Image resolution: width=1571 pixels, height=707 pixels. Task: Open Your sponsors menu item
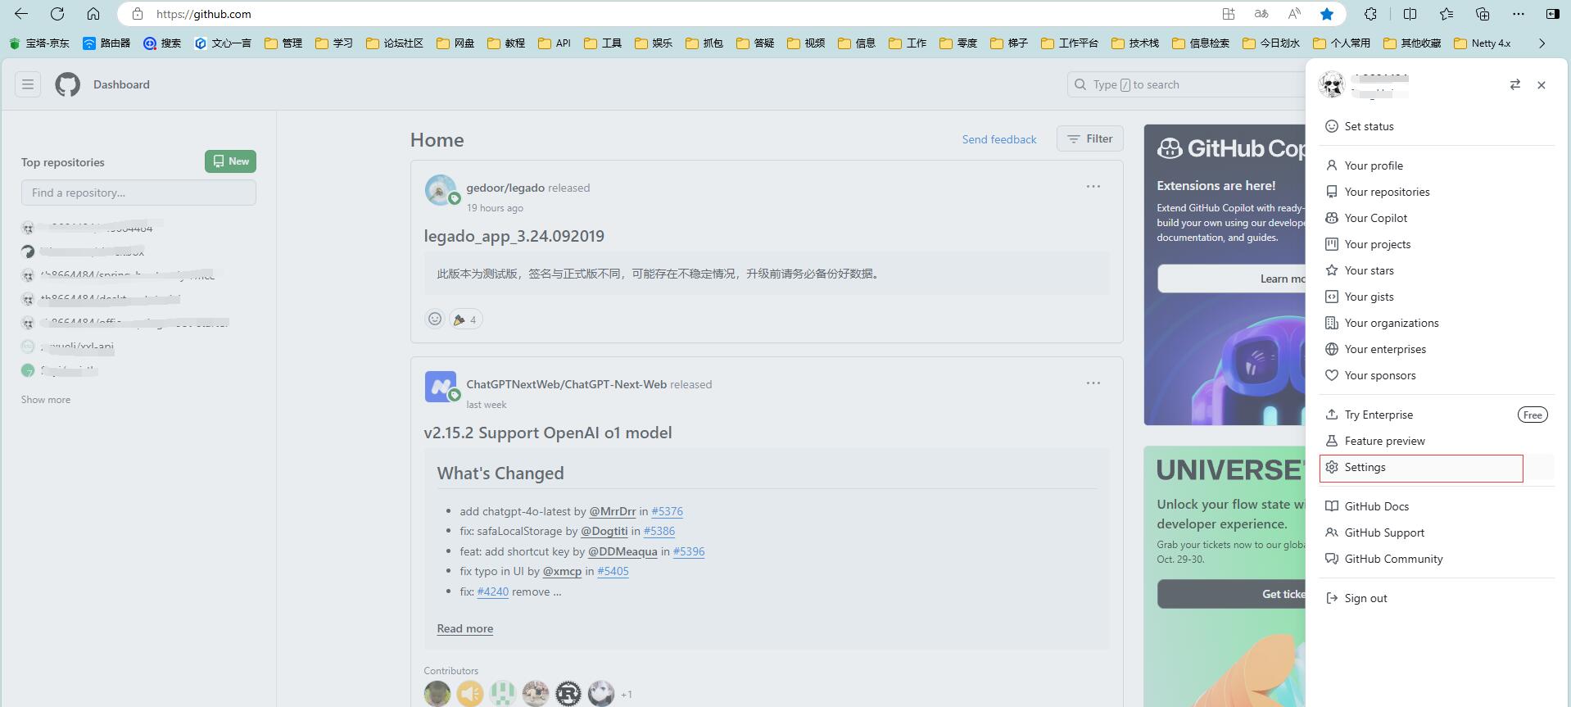click(1437, 375)
